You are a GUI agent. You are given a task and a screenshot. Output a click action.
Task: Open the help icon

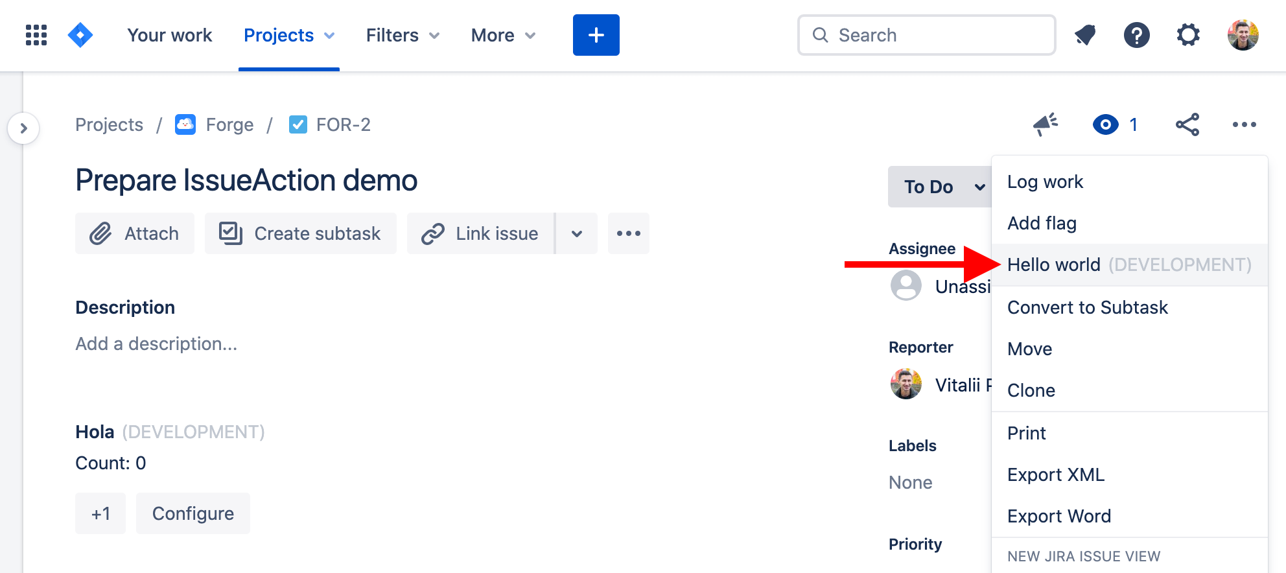point(1136,35)
